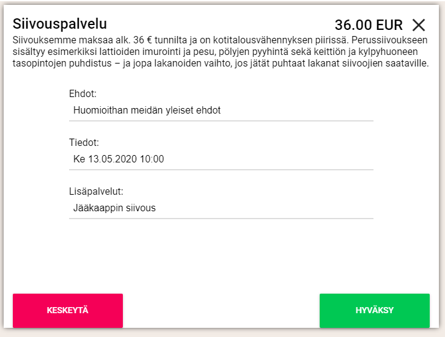Click the red KESKEYTÄ button
The image size is (445, 337).
[x=68, y=311]
